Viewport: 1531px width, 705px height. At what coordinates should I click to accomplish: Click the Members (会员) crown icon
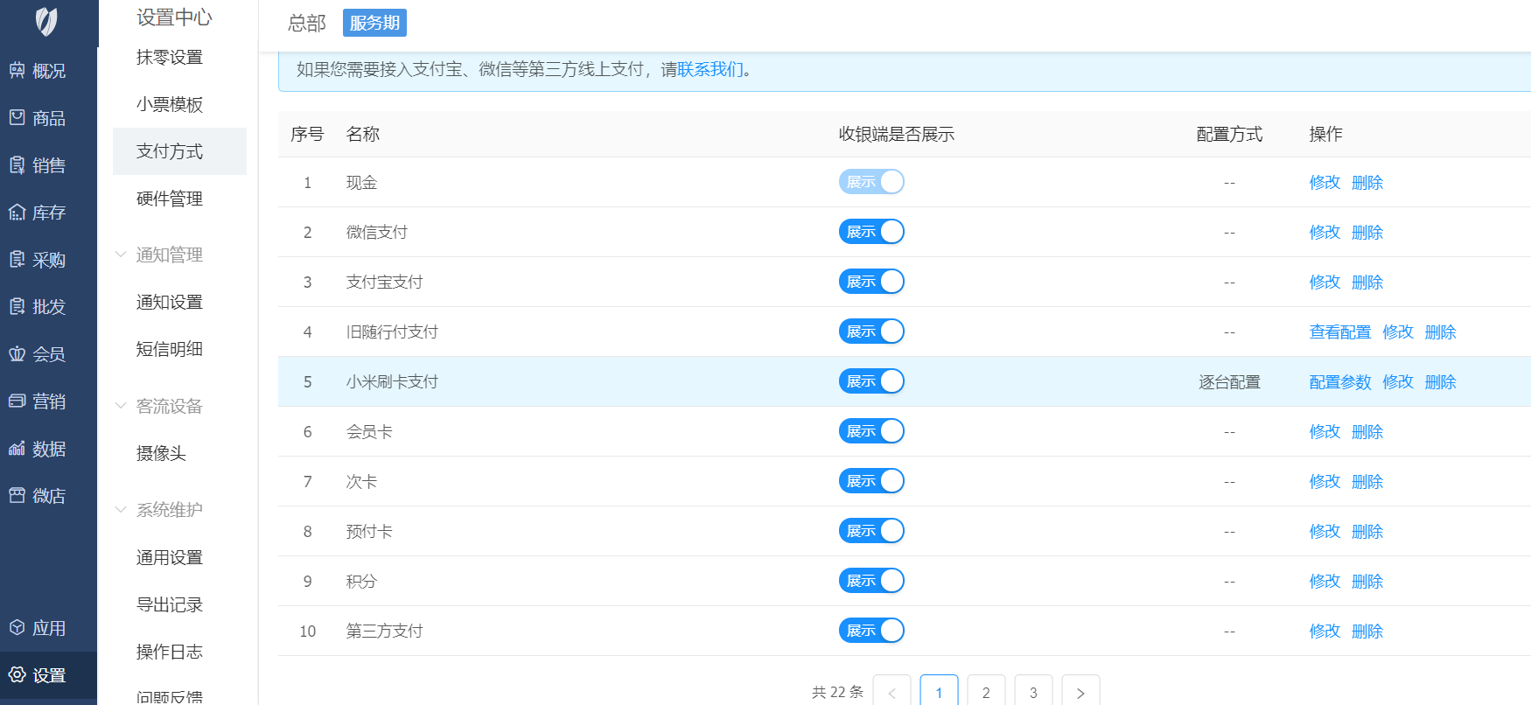tap(17, 354)
